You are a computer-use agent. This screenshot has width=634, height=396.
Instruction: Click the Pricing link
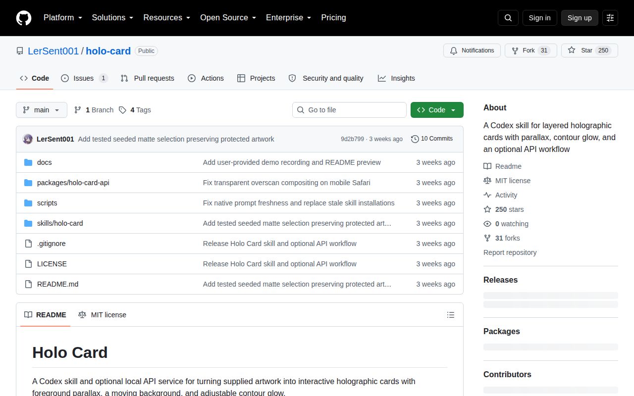click(333, 17)
